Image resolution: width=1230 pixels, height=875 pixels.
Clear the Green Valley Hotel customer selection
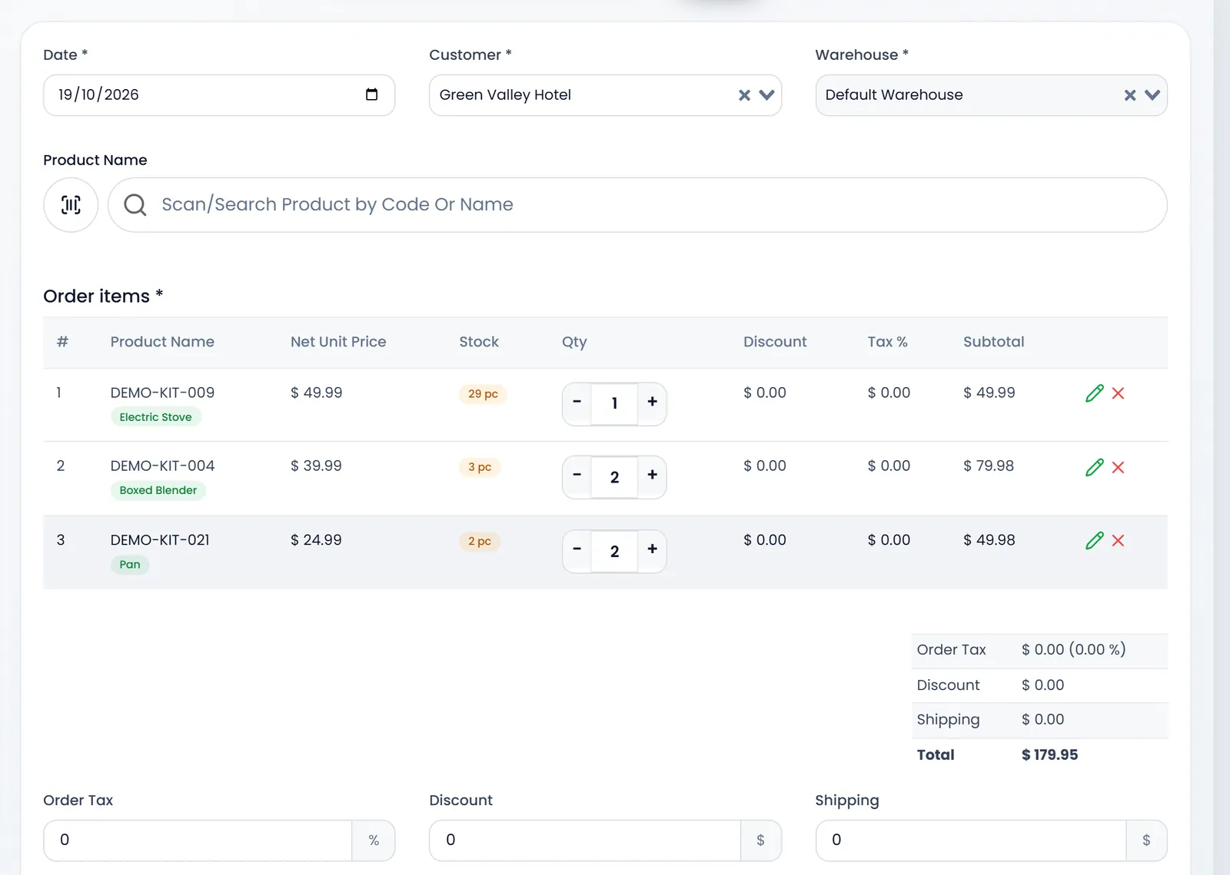pyautogui.click(x=744, y=95)
